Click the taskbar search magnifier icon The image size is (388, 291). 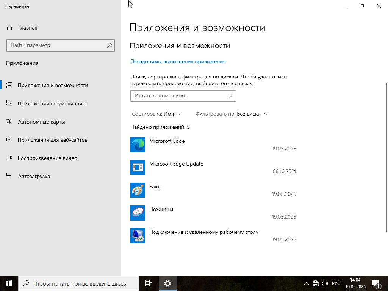click(x=26, y=283)
